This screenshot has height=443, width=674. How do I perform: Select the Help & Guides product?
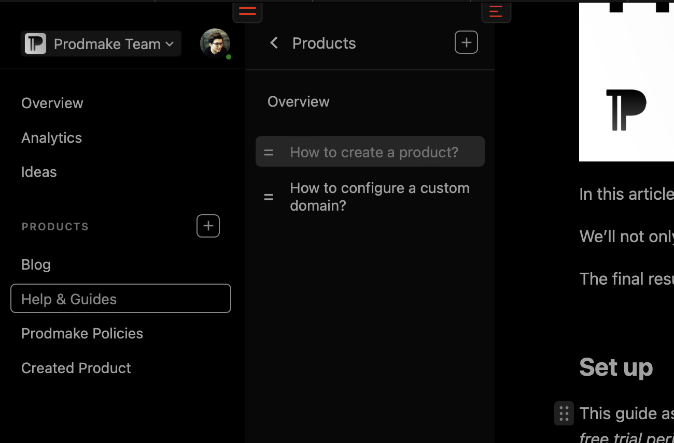tap(69, 299)
